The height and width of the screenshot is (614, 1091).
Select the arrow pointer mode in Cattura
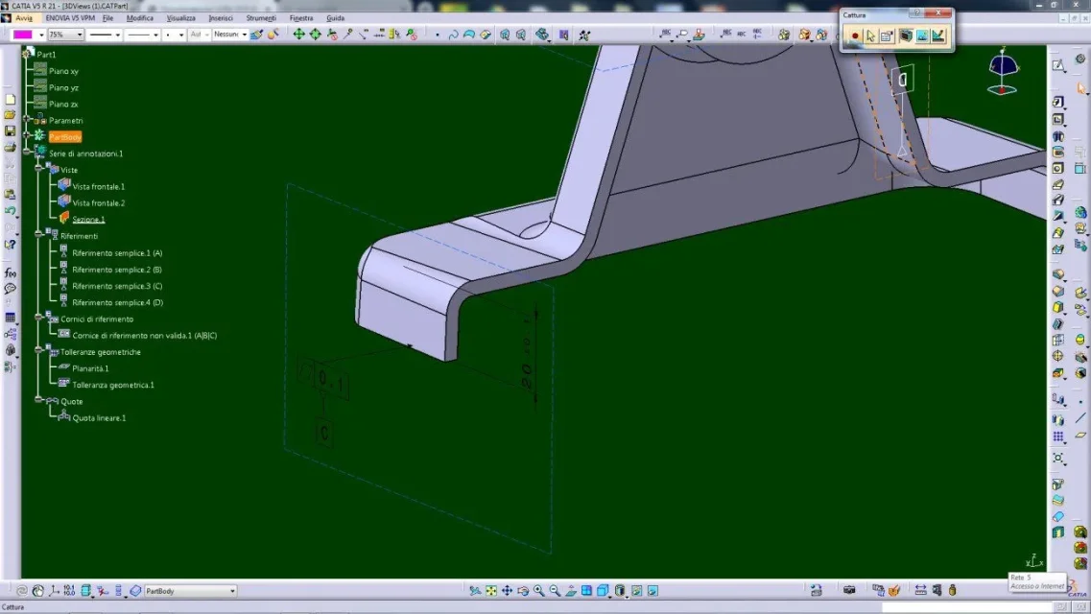point(870,35)
